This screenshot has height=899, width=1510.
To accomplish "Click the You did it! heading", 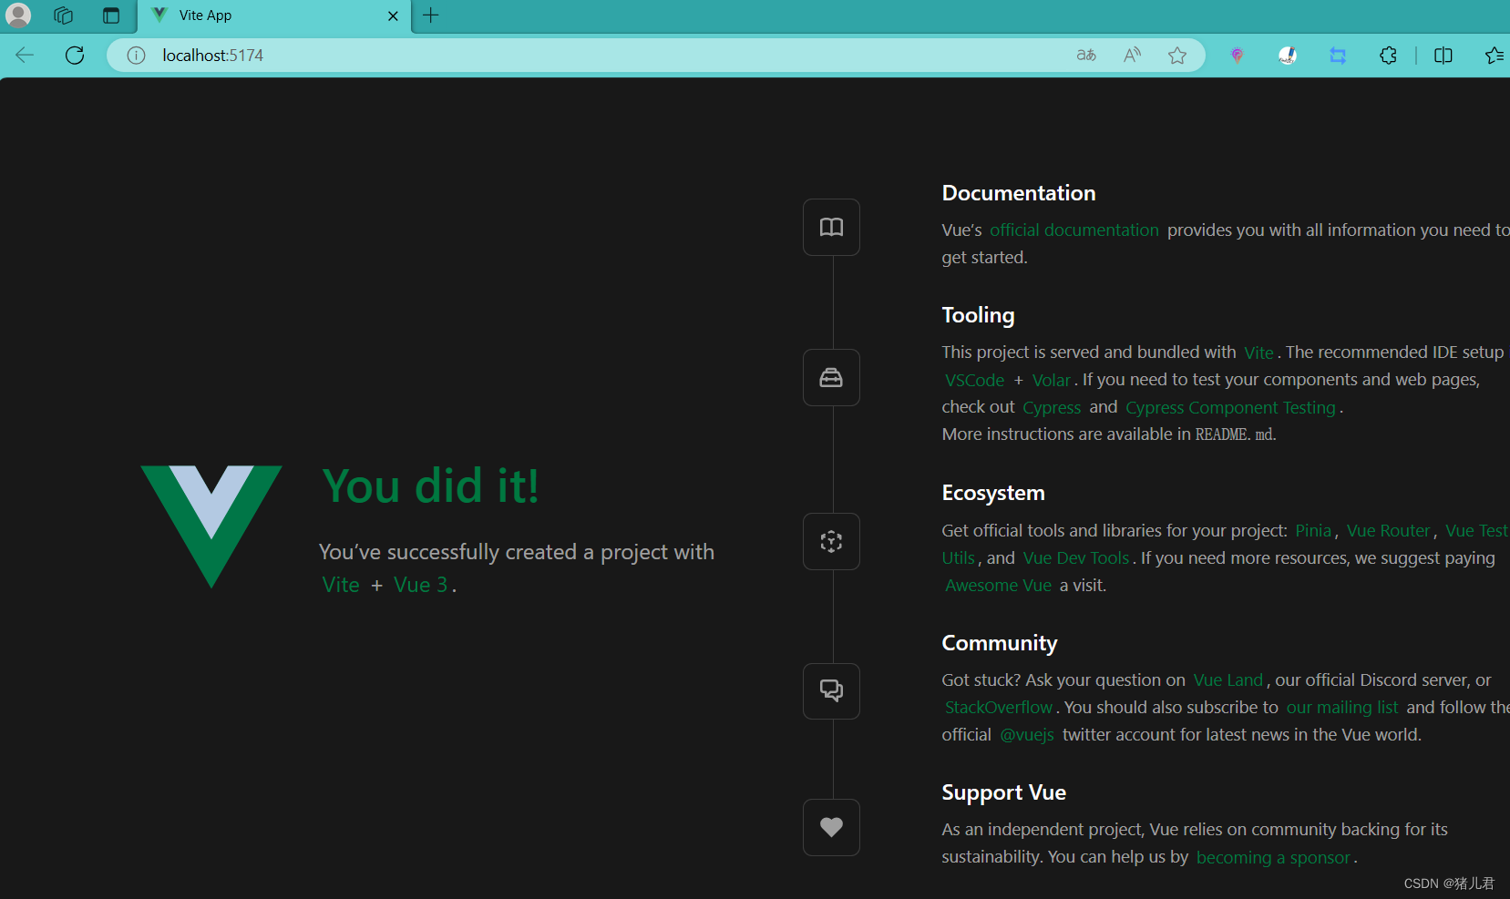I will (x=430, y=485).
